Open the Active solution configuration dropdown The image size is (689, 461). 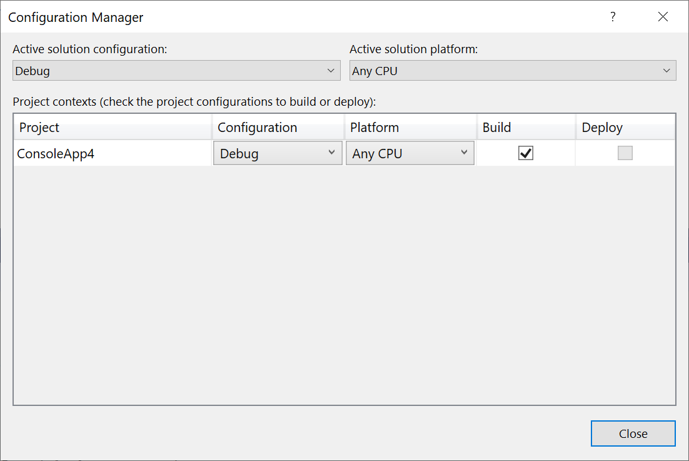click(x=175, y=70)
